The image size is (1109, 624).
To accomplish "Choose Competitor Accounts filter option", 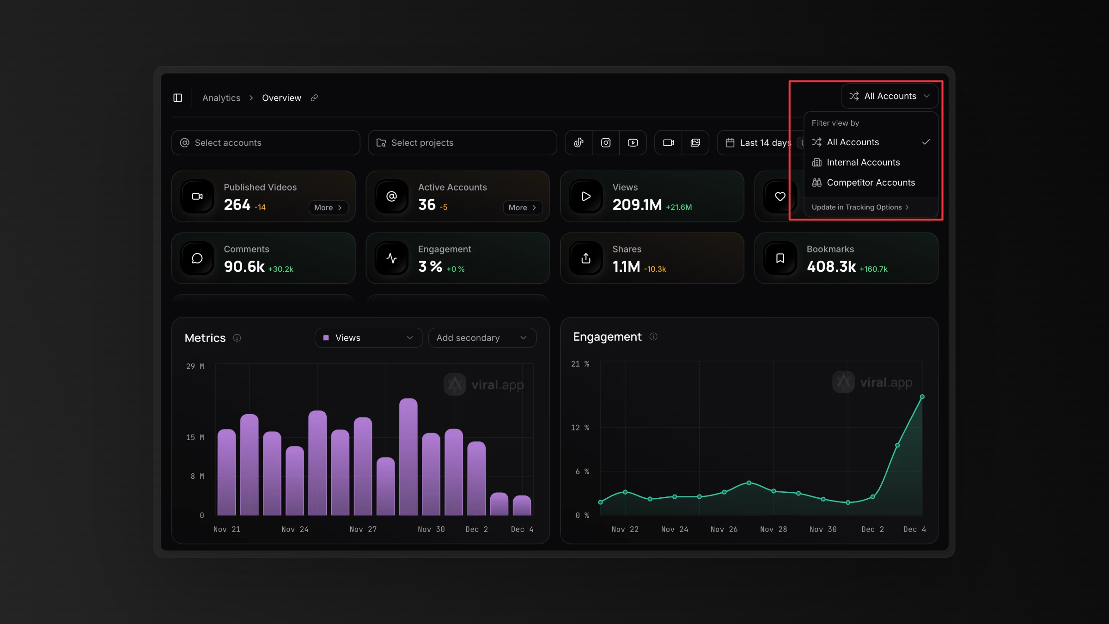I will [870, 183].
